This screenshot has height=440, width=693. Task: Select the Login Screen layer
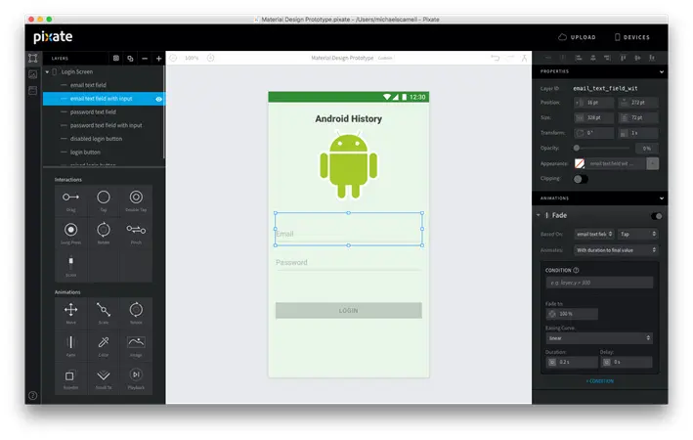(x=77, y=71)
